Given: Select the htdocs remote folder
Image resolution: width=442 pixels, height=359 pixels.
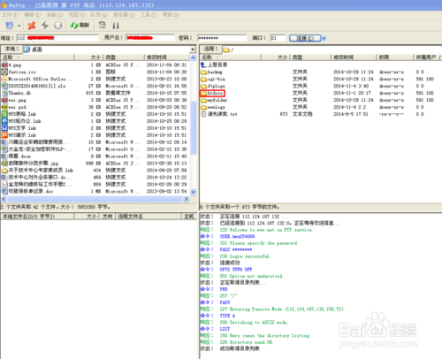Looking at the screenshot, I should point(212,93).
